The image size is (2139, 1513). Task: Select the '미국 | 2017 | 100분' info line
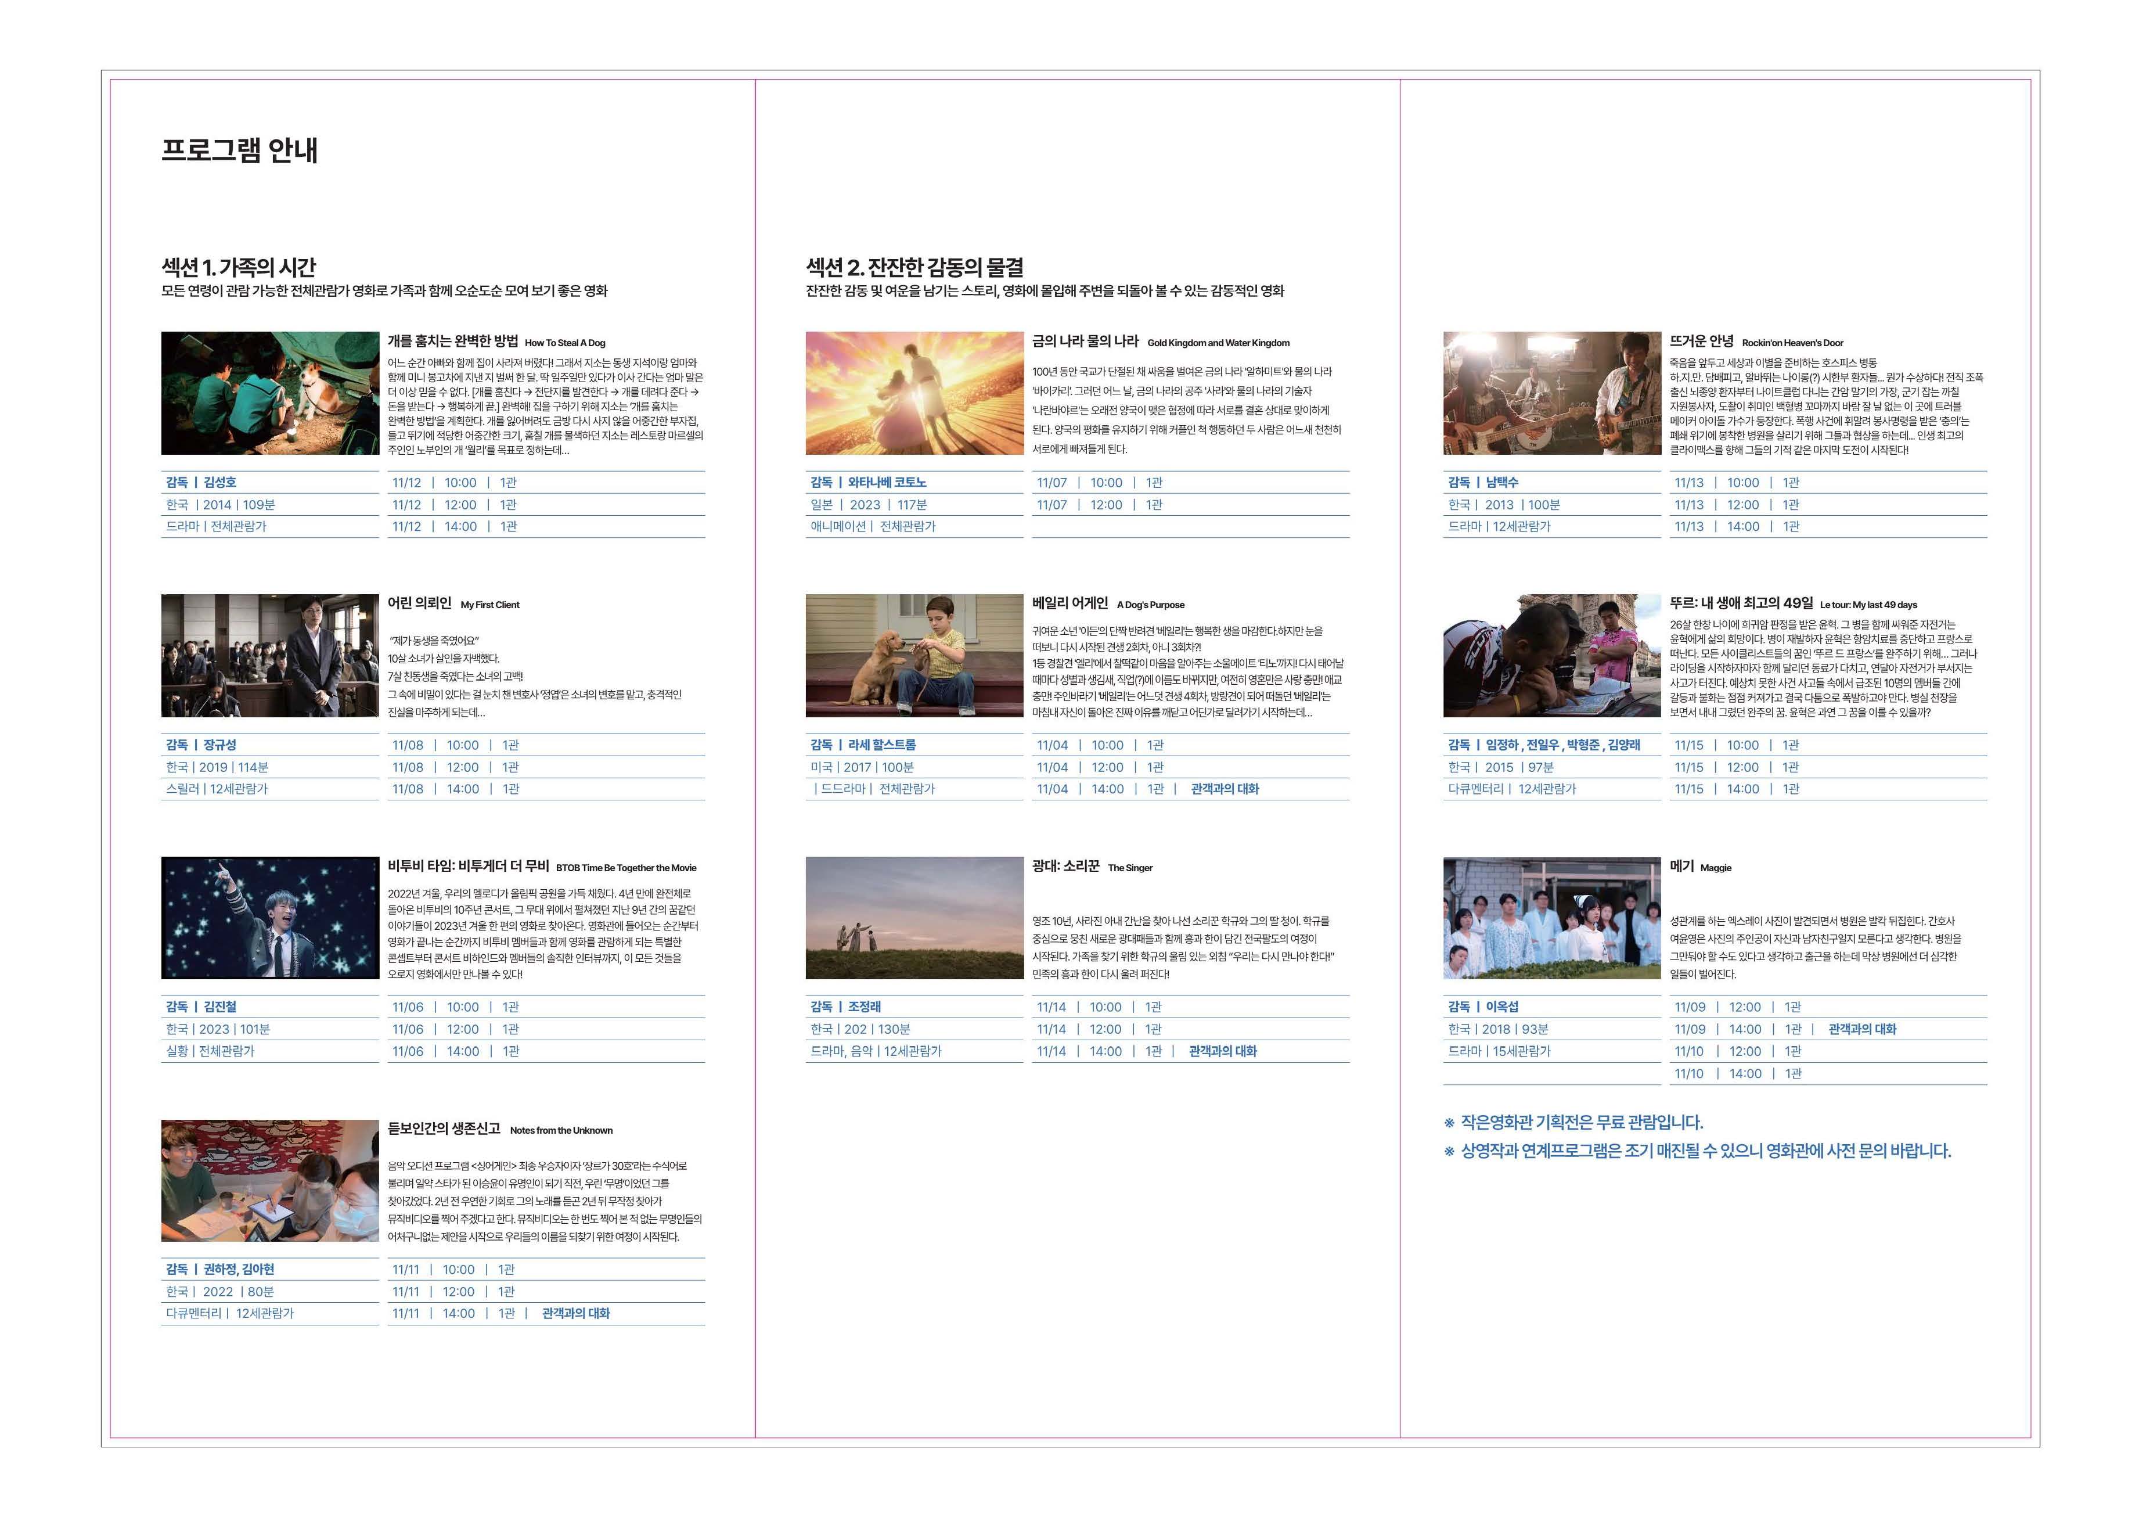tap(862, 768)
